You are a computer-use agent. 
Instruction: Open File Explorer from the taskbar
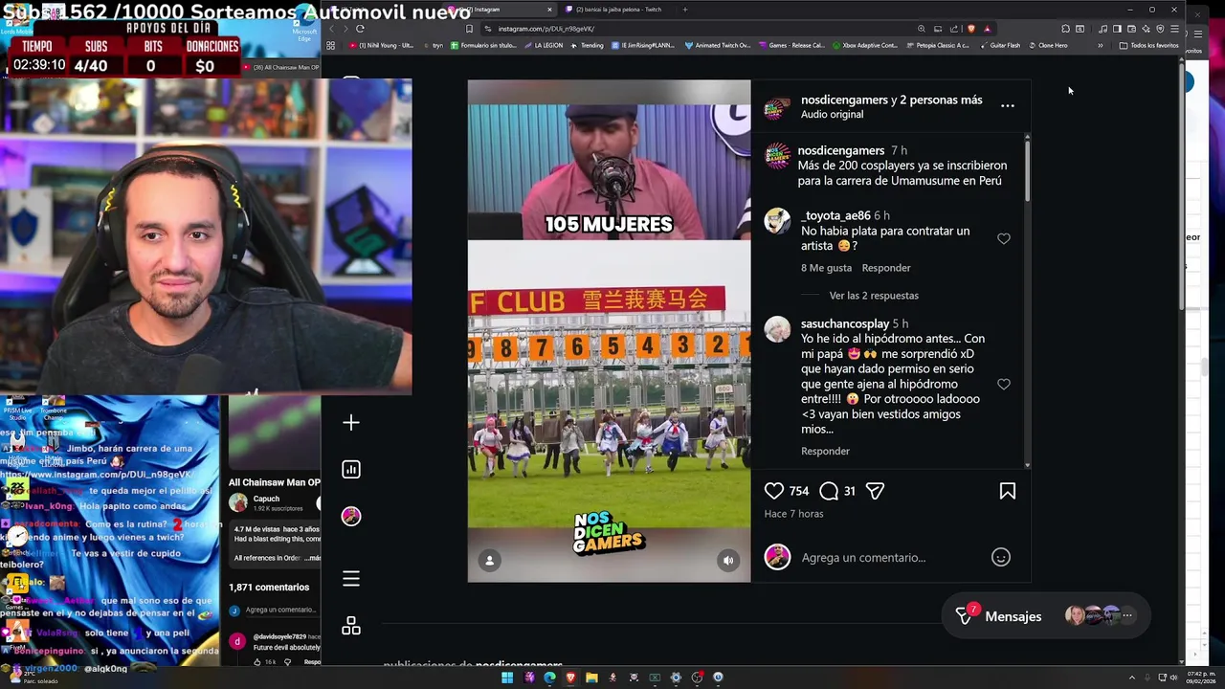click(591, 678)
